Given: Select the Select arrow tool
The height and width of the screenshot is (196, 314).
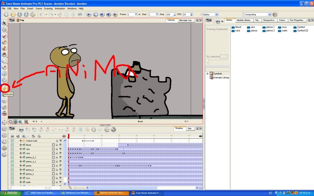Looking at the screenshot, I should point(4,23).
